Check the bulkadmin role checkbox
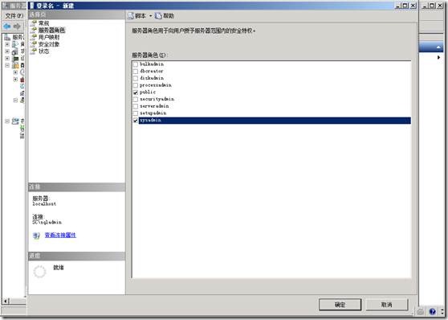 pyautogui.click(x=136, y=64)
